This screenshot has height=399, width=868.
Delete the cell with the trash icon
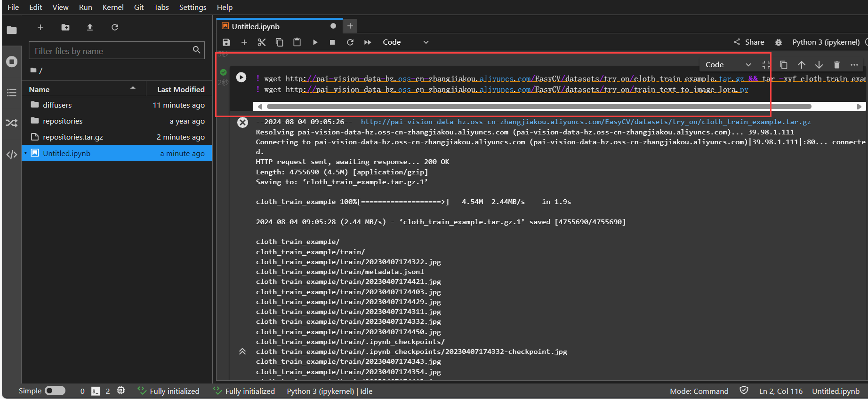[x=837, y=65]
